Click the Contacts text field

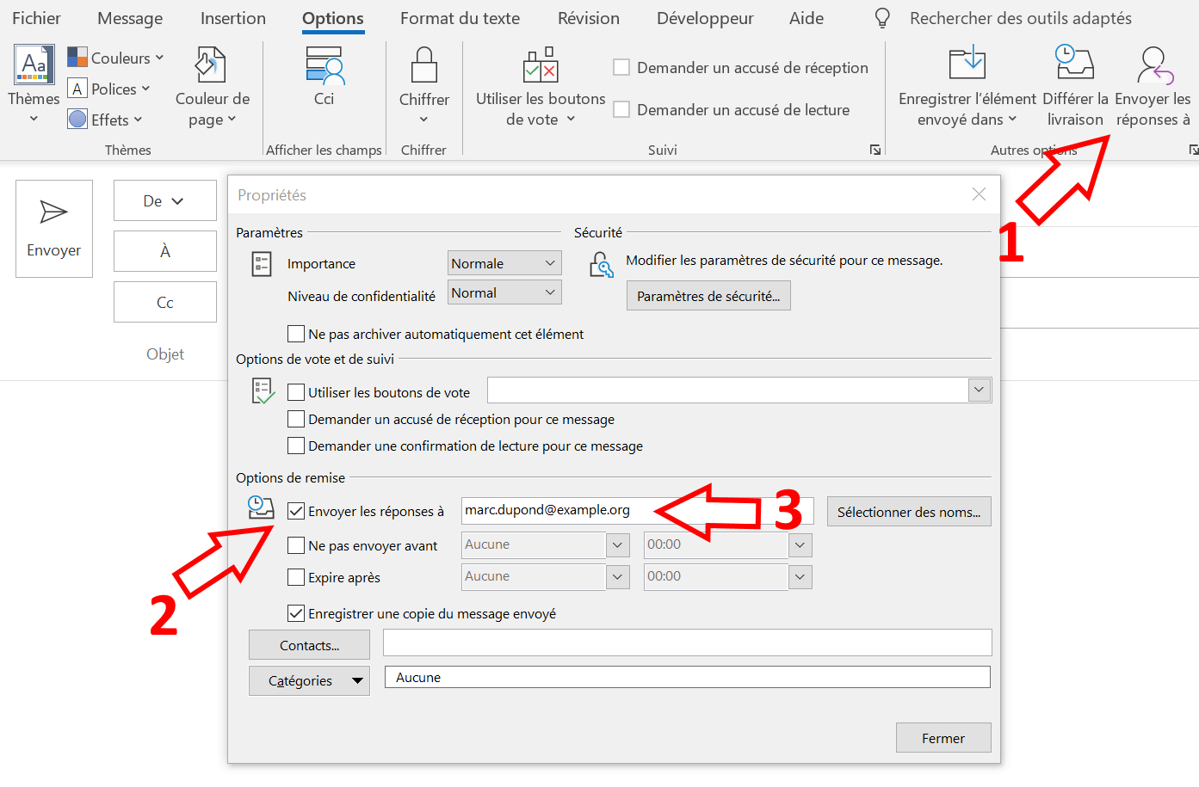688,643
